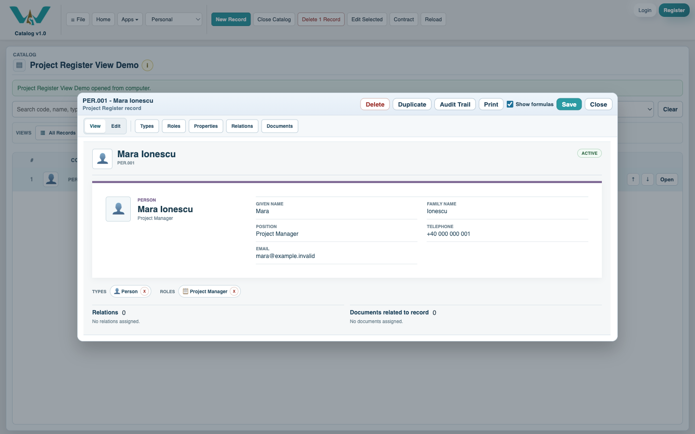Screen dimensions: 695x434
Task: Click the Project Manager role chip icon
Action: point(185,291)
